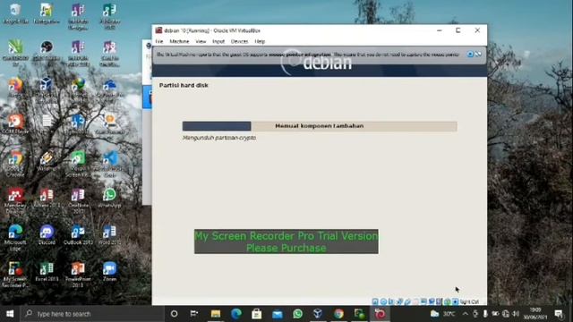Click the 'Partisi hard disk' heading
The height and width of the screenshot is (322, 573).
tap(184, 85)
